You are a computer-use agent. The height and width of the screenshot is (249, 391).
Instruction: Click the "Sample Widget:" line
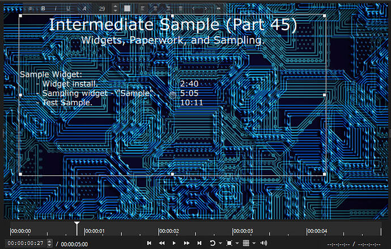pos(51,74)
